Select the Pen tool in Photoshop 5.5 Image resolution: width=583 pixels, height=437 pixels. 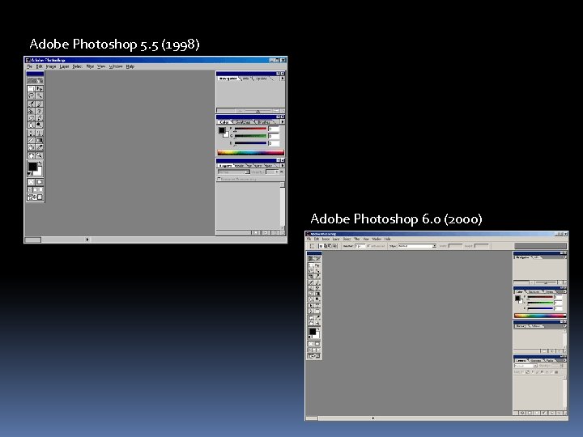[31, 133]
